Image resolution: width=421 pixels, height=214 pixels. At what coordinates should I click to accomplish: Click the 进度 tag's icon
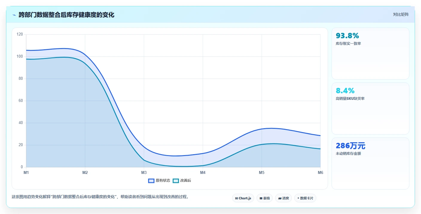tap(280, 198)
